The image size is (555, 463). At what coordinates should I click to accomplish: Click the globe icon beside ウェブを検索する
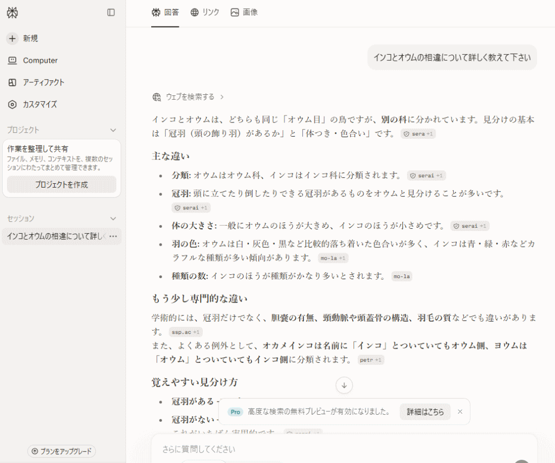click(x=157, y=97)
